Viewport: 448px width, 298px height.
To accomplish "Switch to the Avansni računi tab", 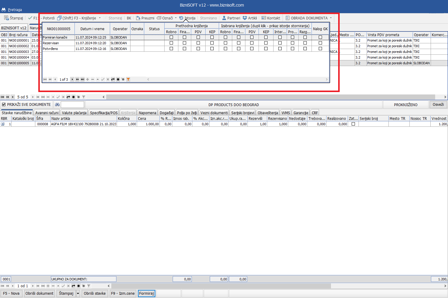I will (x=47, y=113).
